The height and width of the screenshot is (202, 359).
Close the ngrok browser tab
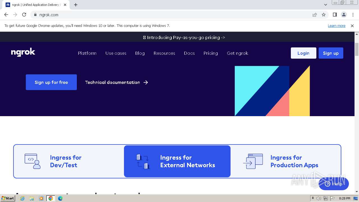[x=65, y=5]
